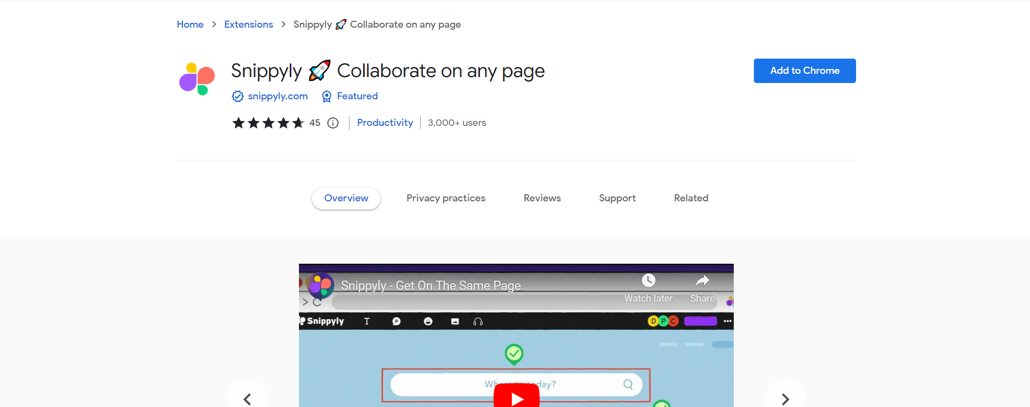The image size is (1030, 407).
Task: Click the Share arrow icon on video
Action: [x=703, y=281]
